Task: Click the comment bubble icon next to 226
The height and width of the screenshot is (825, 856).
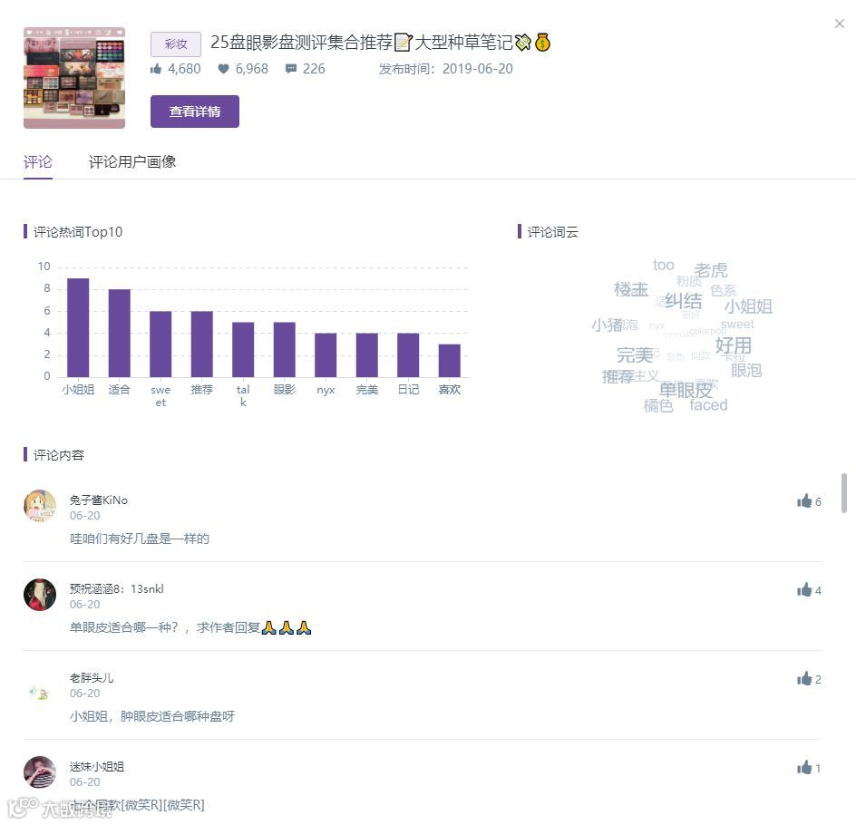Action: [x=291, y=69]
